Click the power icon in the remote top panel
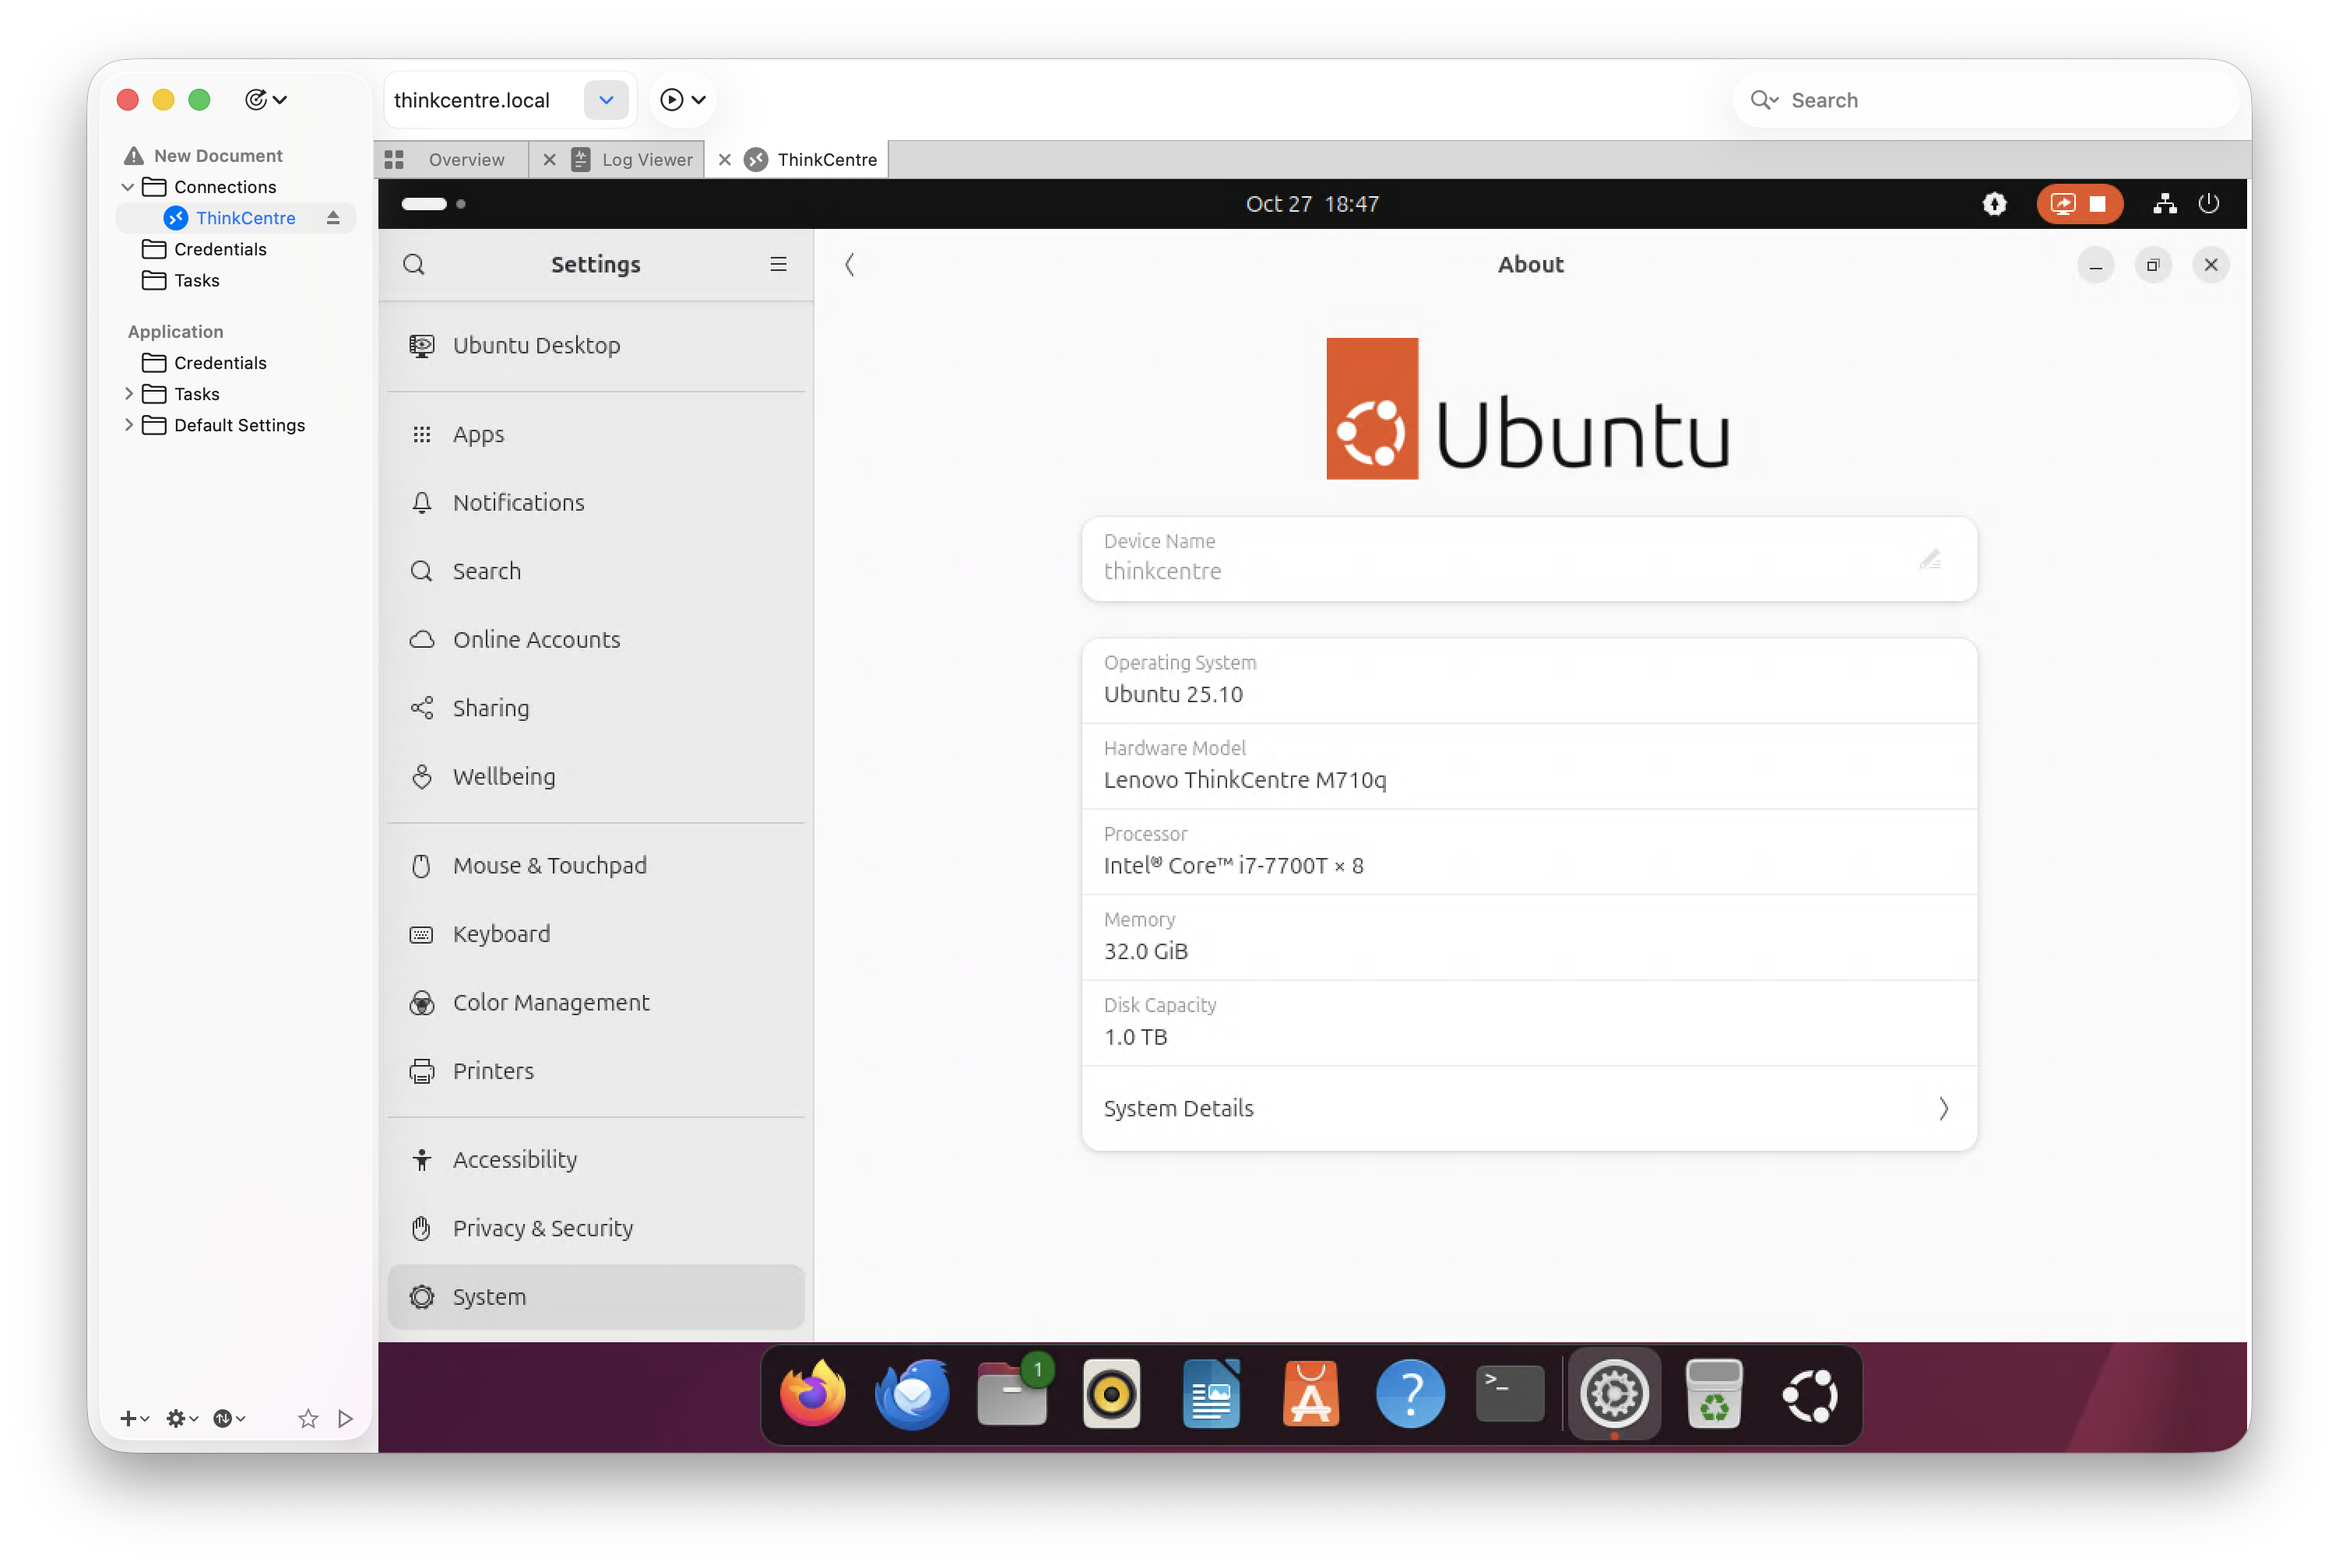This screenshot has width=2339, height=1568. [2209, 203]
